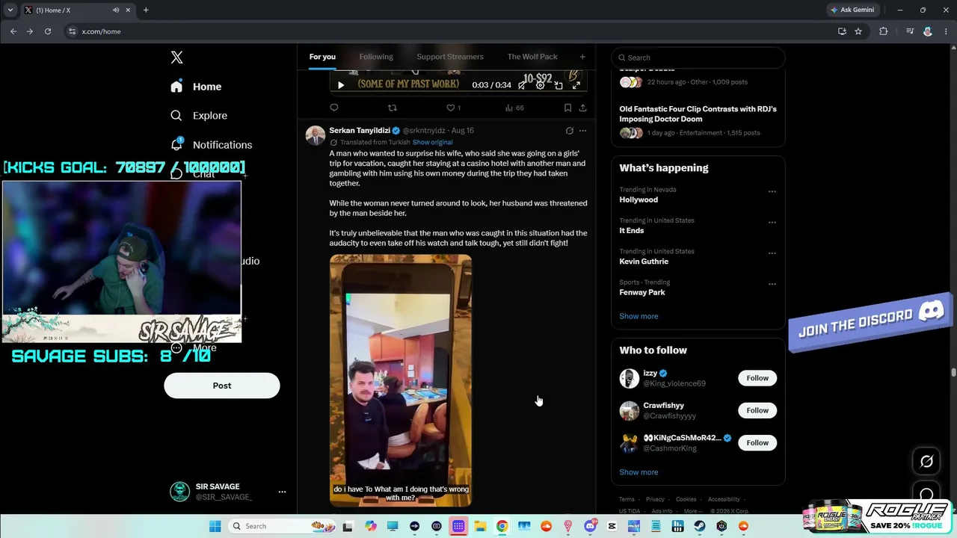Image resolution: width=957 pixels, height=538 pixels.
Task: Switch to the Support Streamers tab
Action: pyautogui.click(x=450, y=57)
